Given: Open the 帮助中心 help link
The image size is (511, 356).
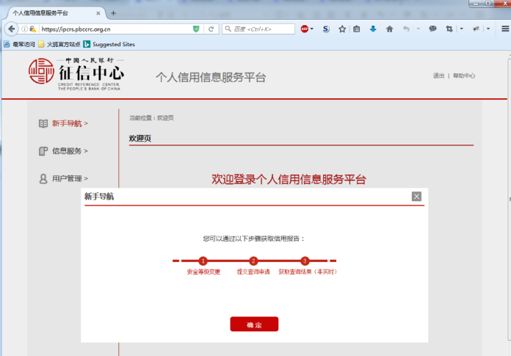Looking at the screenshot, I should tap(464, 76).
